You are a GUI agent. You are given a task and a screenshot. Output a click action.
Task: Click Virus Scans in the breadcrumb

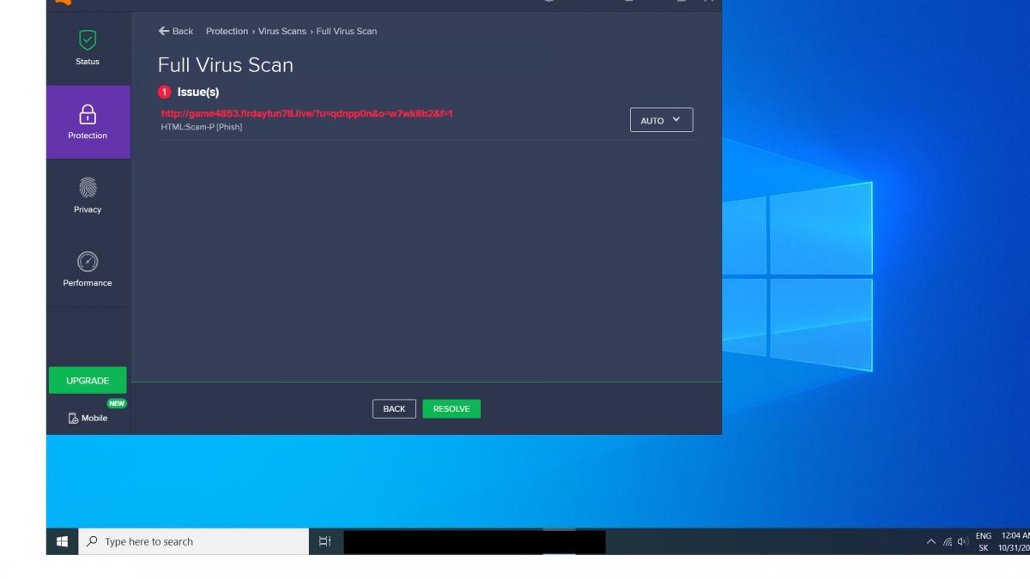click(283, 31)
